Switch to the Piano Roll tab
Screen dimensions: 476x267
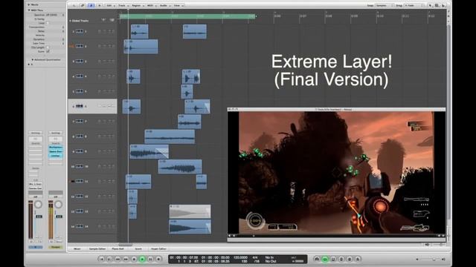point(118,249)
